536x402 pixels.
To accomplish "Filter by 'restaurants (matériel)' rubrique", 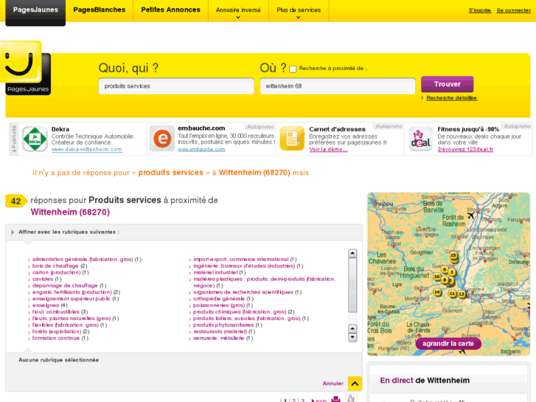I will [x=220, y=331].
